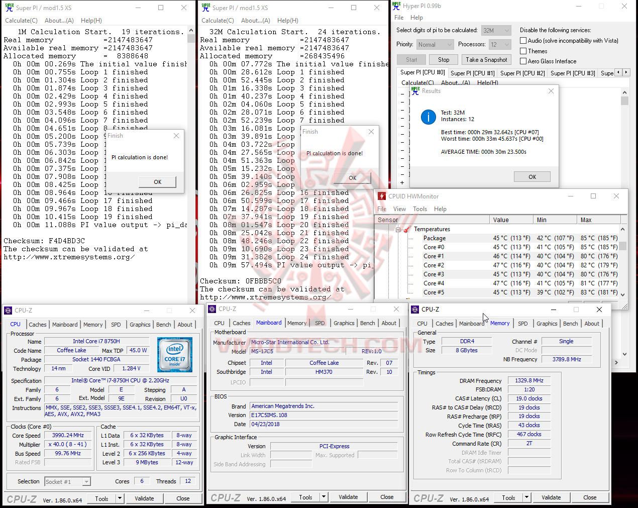Collapse the Temperatures tree node
The width and height of the screenshot is (638, 508).
point(398,230)
